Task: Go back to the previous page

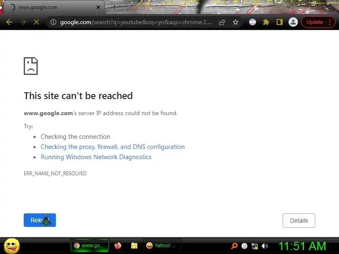Action: pos(9,22)
